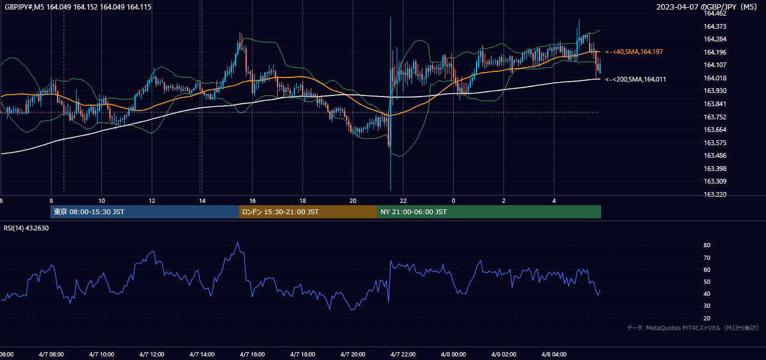The width and height of the screenshot is (766, 360).
Task: Click price axis value 164.107
Action: click(715, 65)
